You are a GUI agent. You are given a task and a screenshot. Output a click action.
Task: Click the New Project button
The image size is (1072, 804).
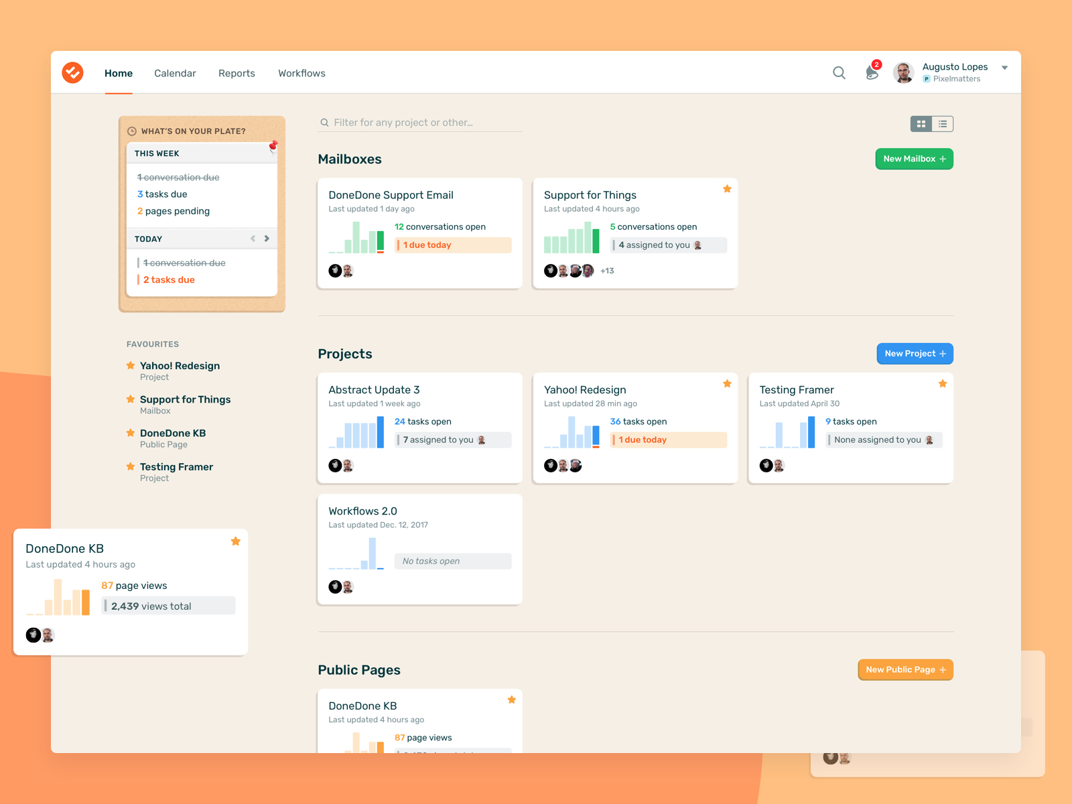pos(915,354)
